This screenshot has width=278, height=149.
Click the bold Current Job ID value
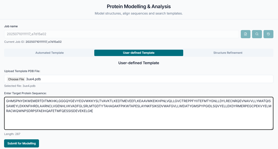tap(44, 42)
